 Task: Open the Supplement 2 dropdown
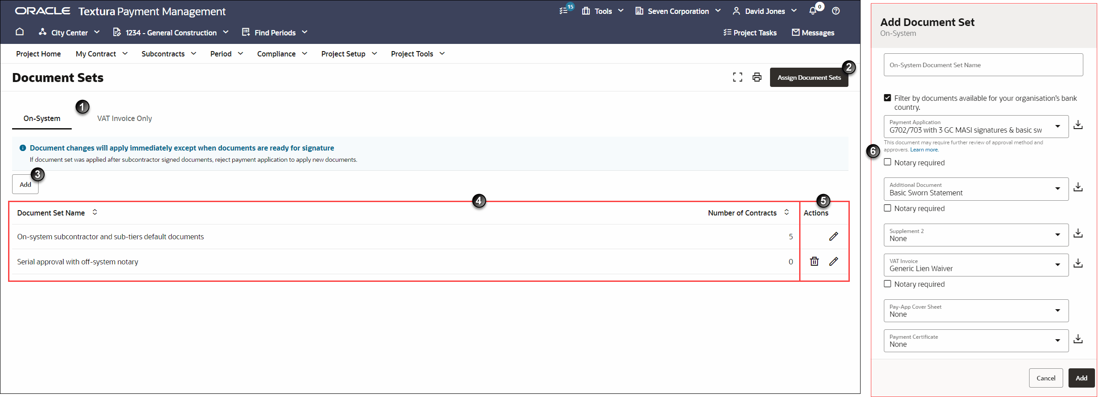coord(976,235)
